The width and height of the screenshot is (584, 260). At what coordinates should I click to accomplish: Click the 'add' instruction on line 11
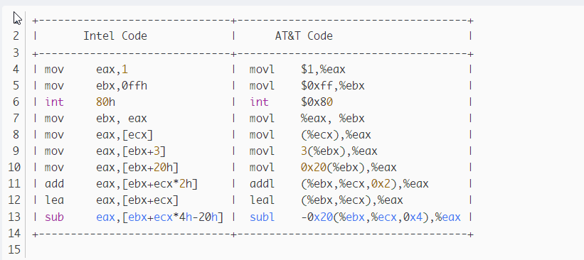[x=54, y=184]
